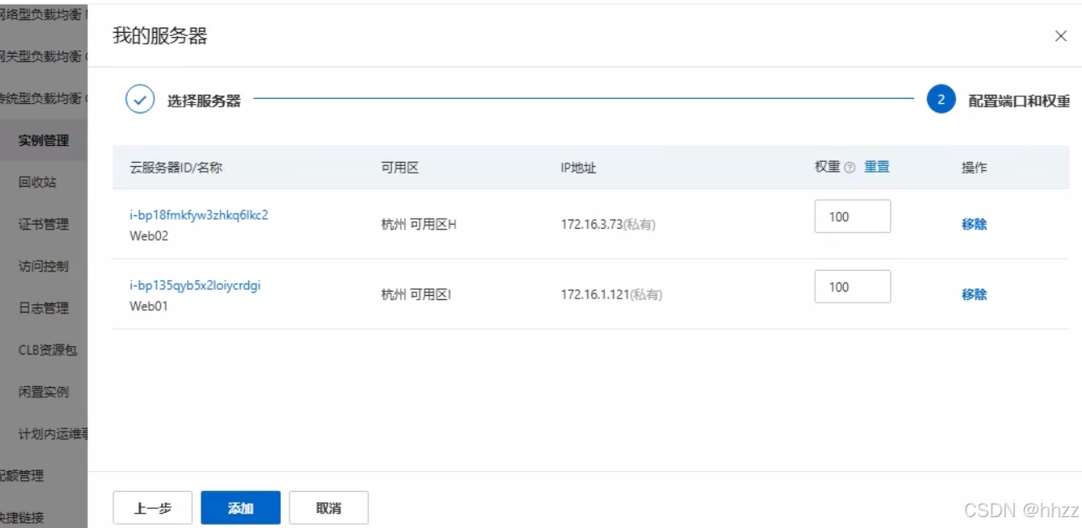1082x528 pixels.
Task: Click the blue 添加 button
Action: click(241, 508)
